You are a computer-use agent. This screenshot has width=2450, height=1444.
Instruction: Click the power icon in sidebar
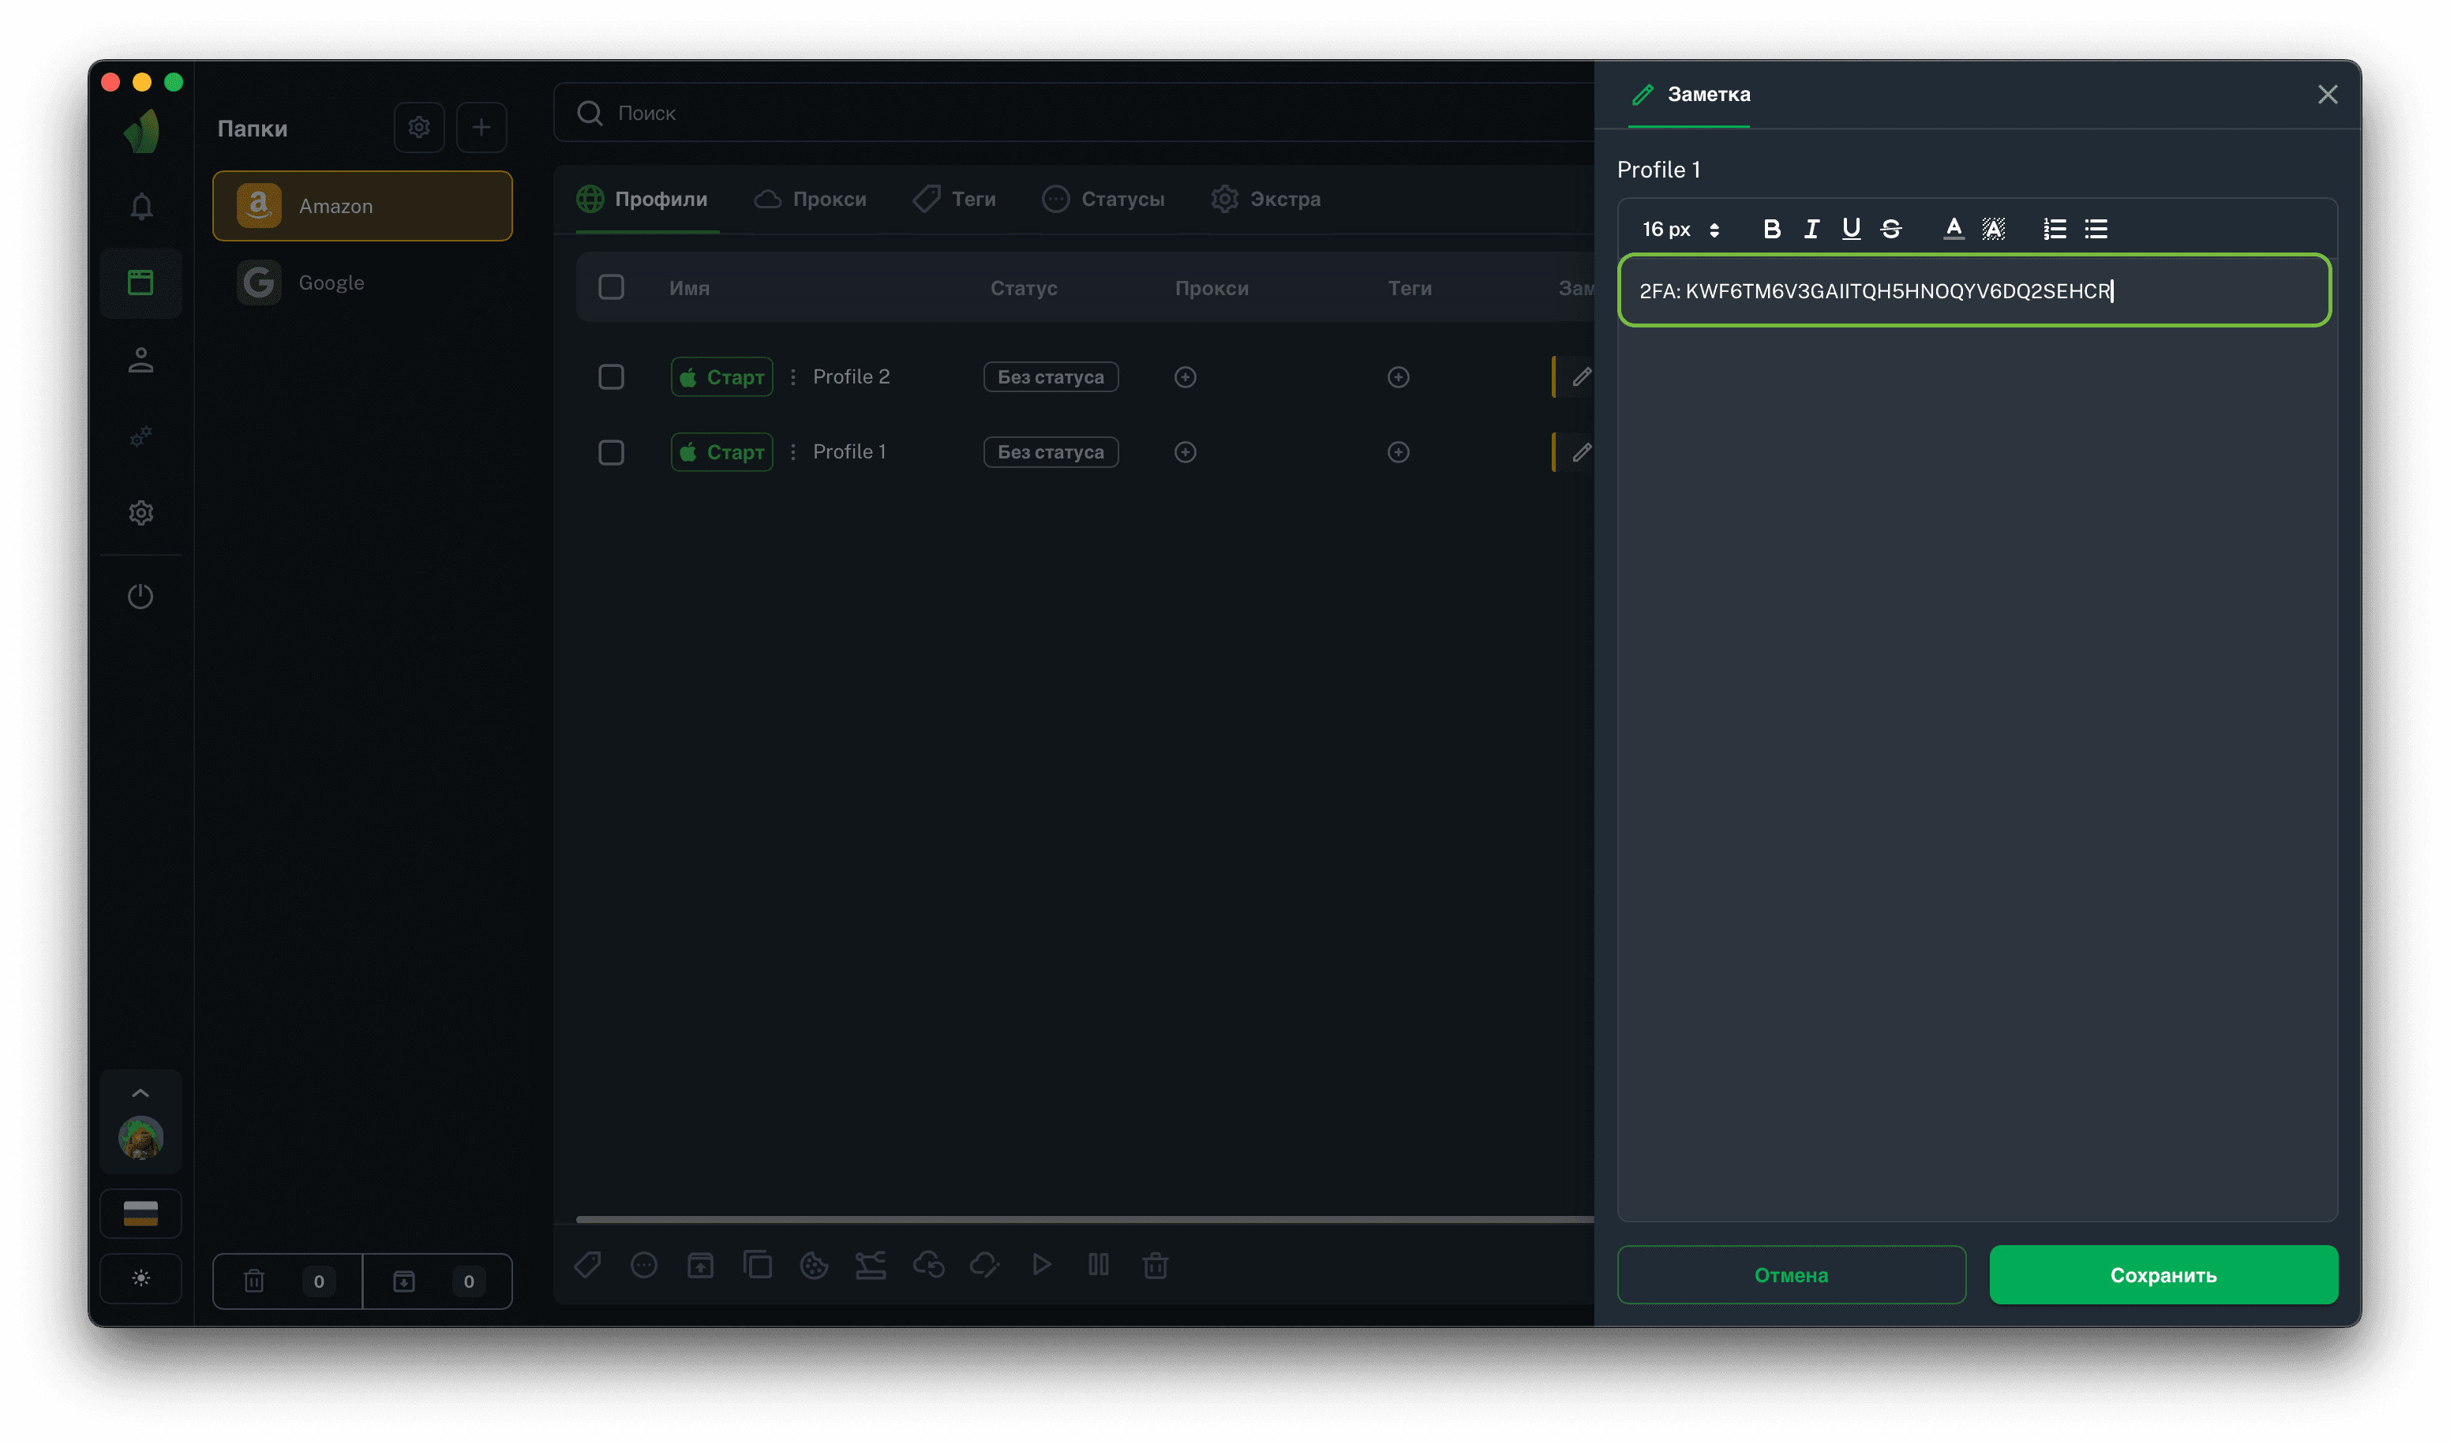tap(141, 596)
